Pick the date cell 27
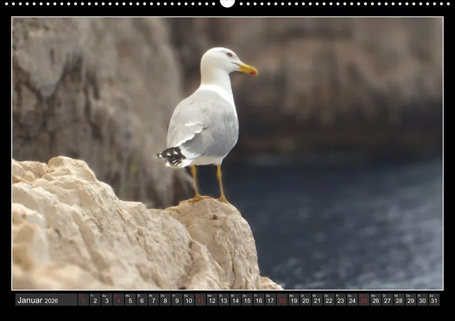The width and height of the screenshot is (455, 321). coord(387,300)
